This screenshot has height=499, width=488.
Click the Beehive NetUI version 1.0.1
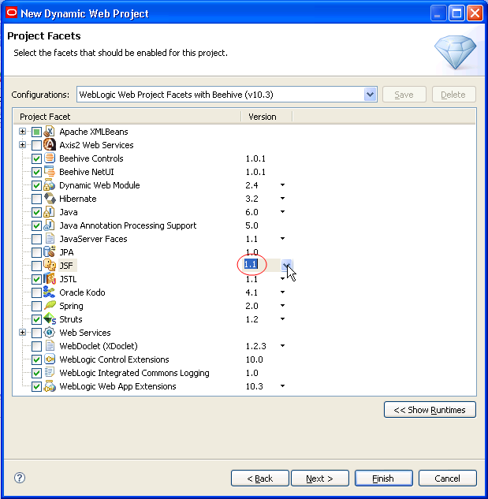tap(255, 172)
